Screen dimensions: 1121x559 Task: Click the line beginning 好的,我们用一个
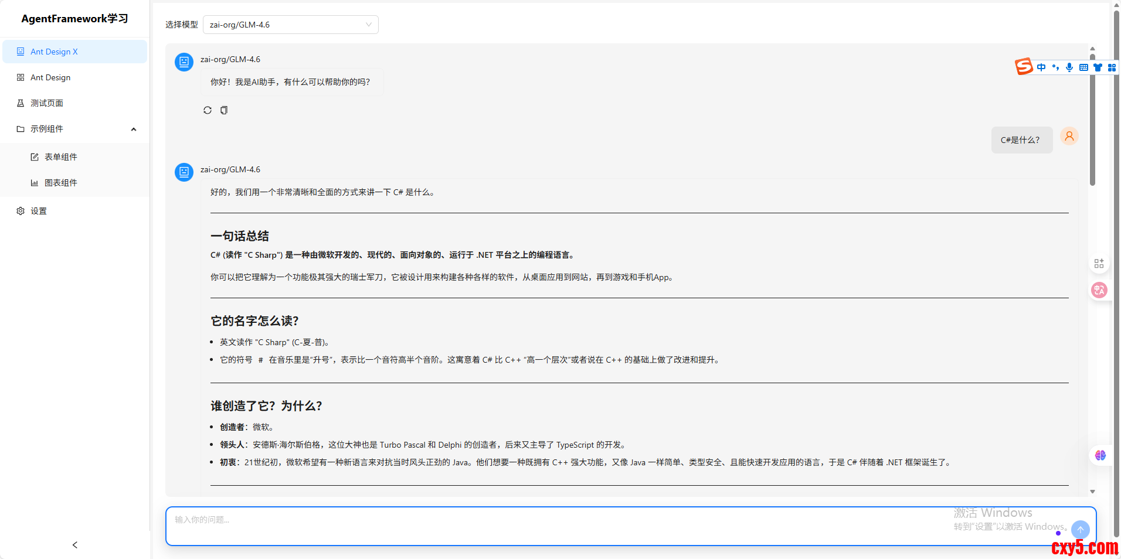click(x=323, y=192)
